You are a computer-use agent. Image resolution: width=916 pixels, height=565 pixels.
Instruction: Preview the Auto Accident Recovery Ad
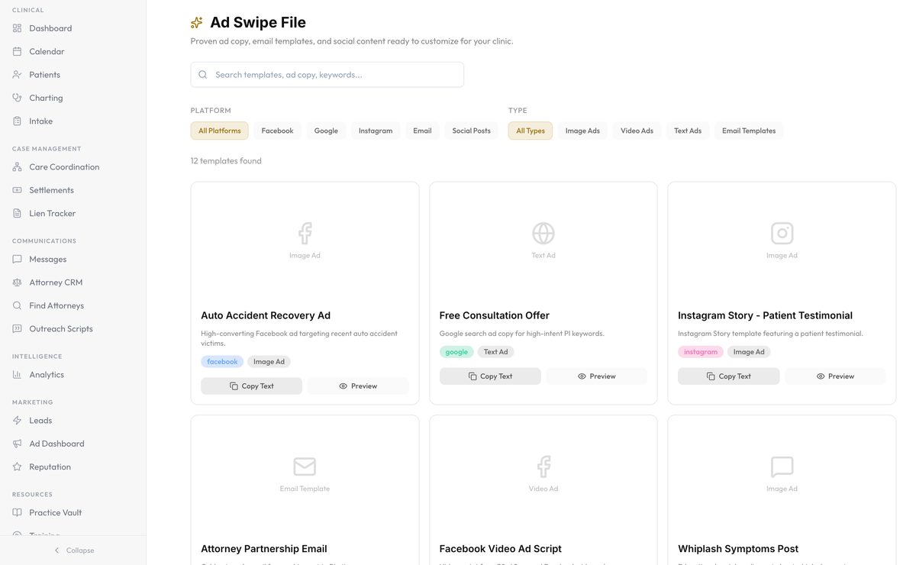(358, 386)
